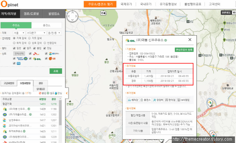
Task: Open the 두꺼비주유소 result row
Action: click(x=29, y=132)
